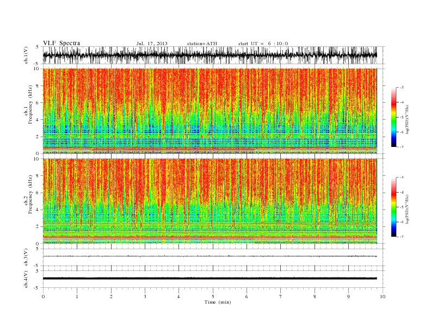Click the "VLF Spectra" plot title
The image size is (431, 333).
(61, 43)
